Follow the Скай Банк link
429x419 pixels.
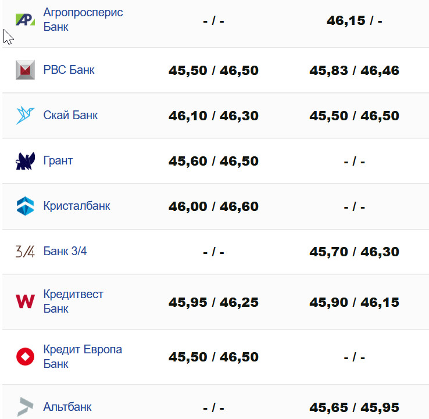coord(70,115)
